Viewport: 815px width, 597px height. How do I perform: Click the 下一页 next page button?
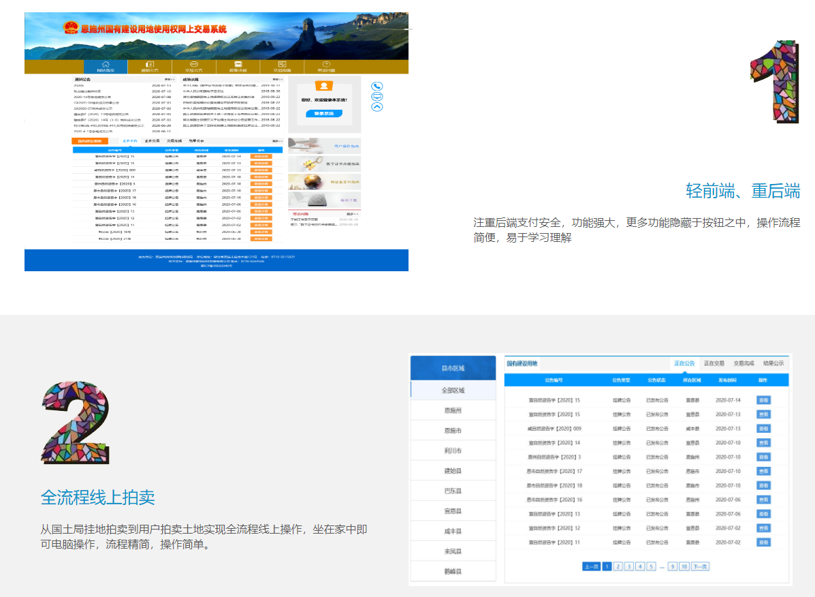[700, 566]
